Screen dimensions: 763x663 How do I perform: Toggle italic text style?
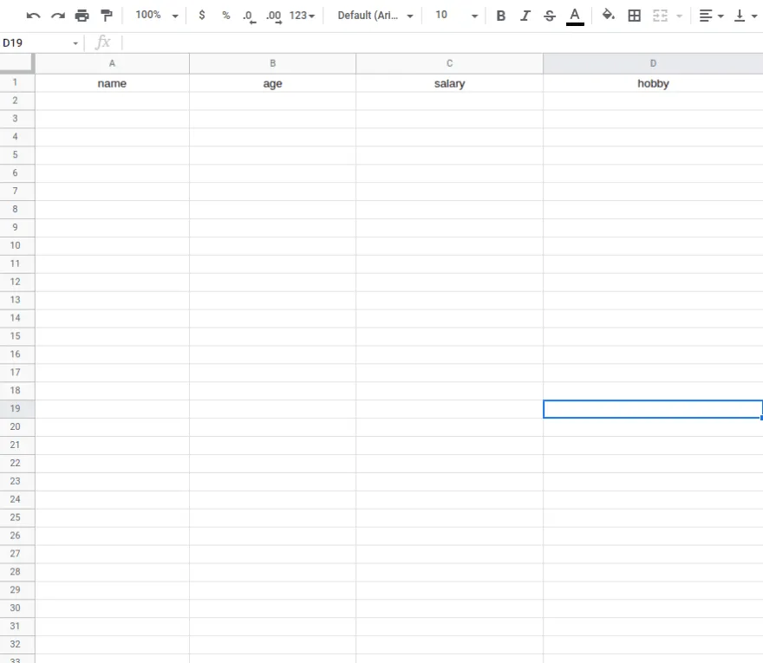coord(525,16)
